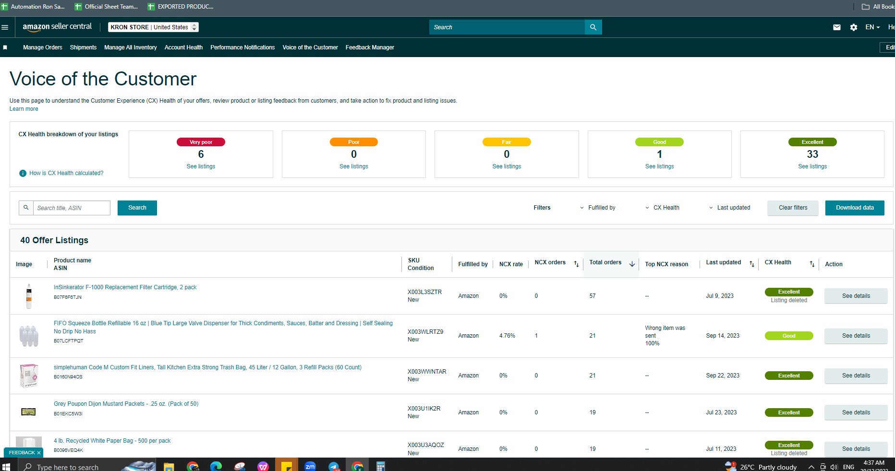The width and height of the screenshot is (895, 471).
Task: See listings under Excellent card
Action: (812, 166)
